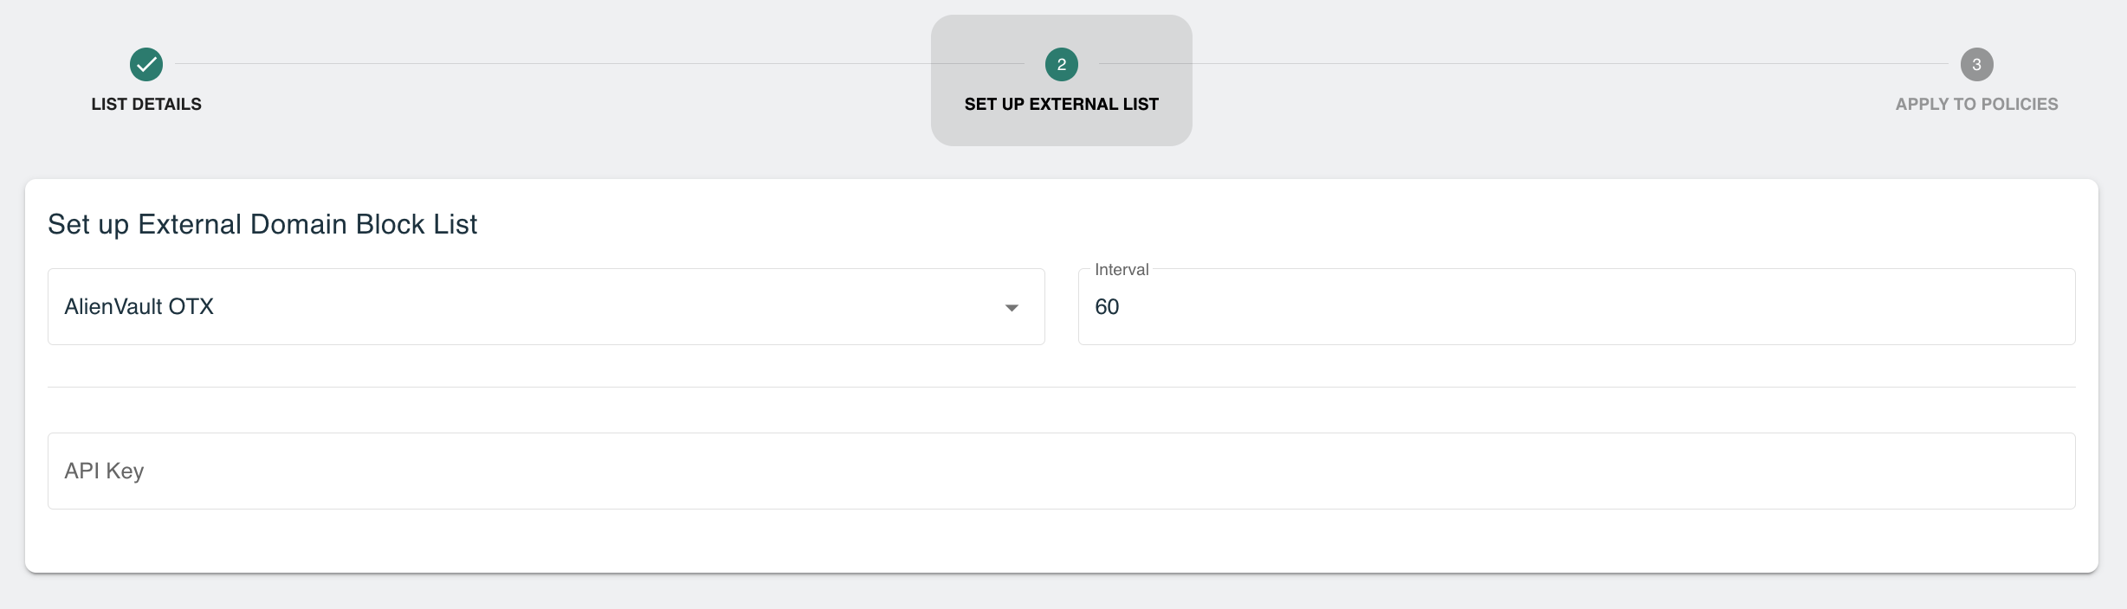Image resolution: width=2127 pixels, height=609 pixels.
Task: Jump to the APPLY TO POLICIES step
Action: [x=1977, y=104]
